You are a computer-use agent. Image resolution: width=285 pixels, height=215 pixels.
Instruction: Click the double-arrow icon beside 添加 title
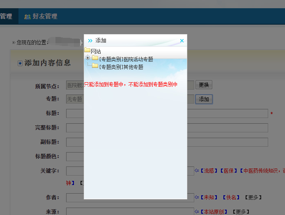[90, 41]
